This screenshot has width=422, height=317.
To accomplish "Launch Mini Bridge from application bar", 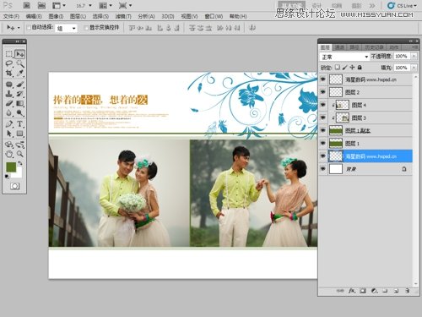I will point(41,5).
